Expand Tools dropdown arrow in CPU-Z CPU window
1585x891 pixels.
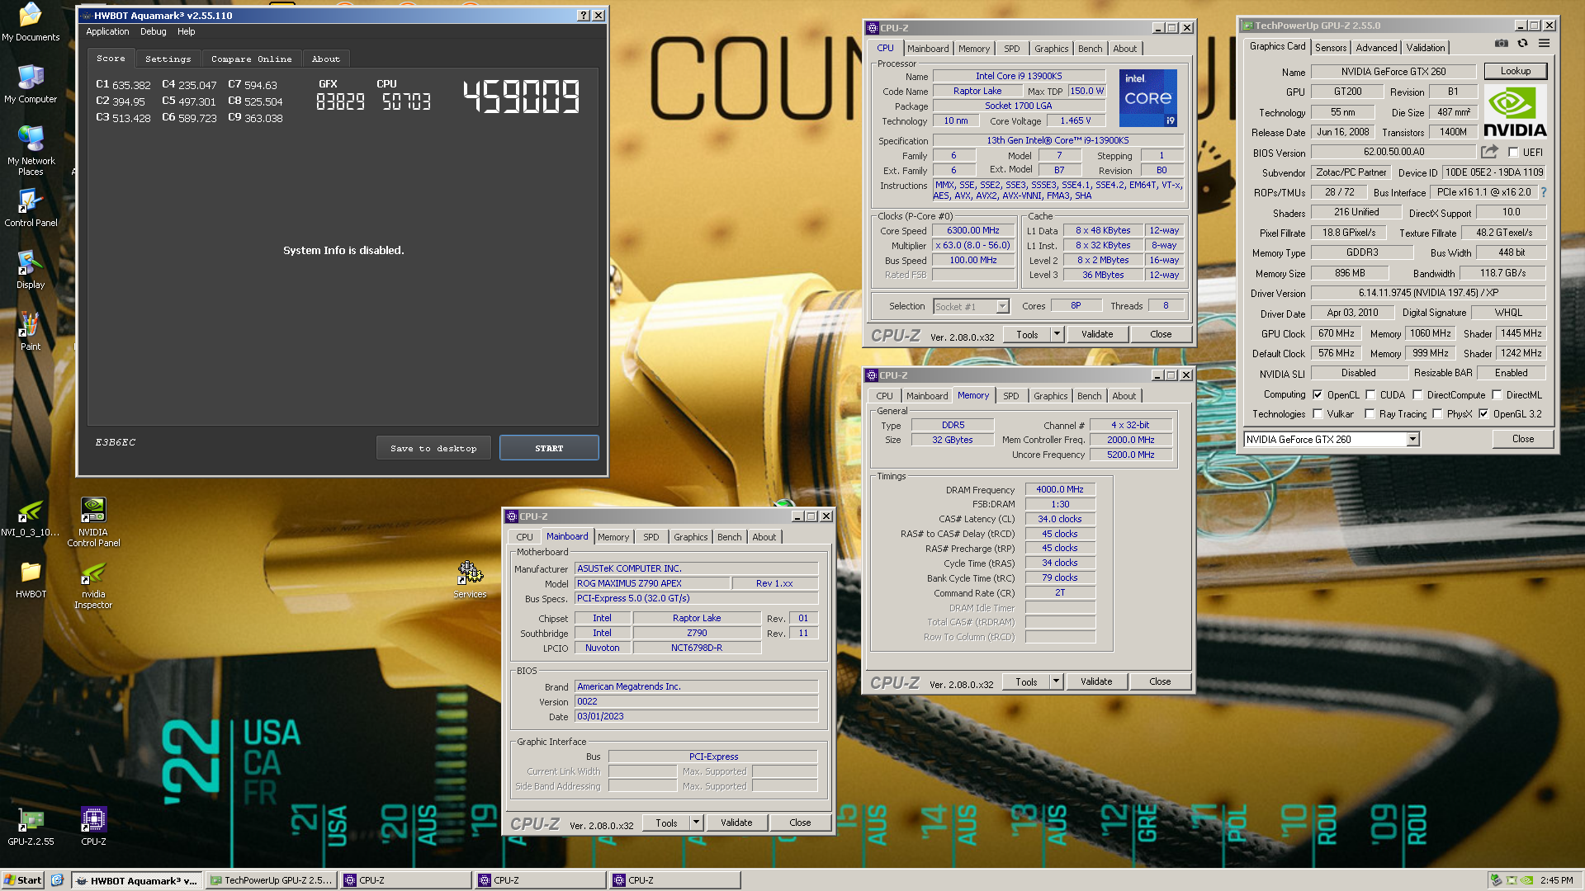(1057, 334)
